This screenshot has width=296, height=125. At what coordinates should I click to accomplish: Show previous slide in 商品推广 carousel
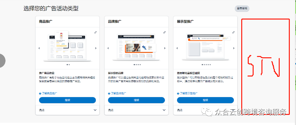point(39,48)
